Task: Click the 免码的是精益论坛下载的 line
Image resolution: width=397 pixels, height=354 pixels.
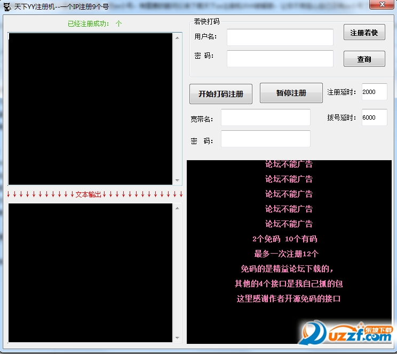Action: pyautogui.click(x=287, y=269)
